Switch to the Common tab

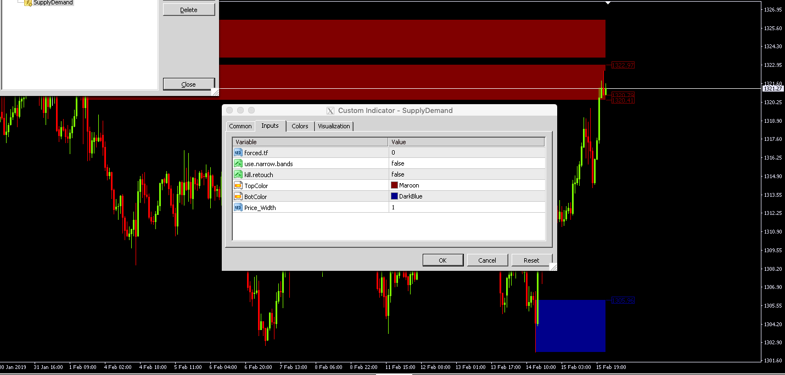pos(240,126)
